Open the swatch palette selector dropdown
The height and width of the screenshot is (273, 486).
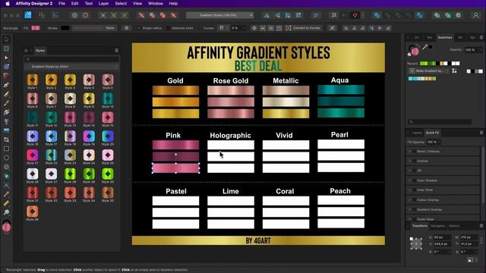[x=429, y=71]
